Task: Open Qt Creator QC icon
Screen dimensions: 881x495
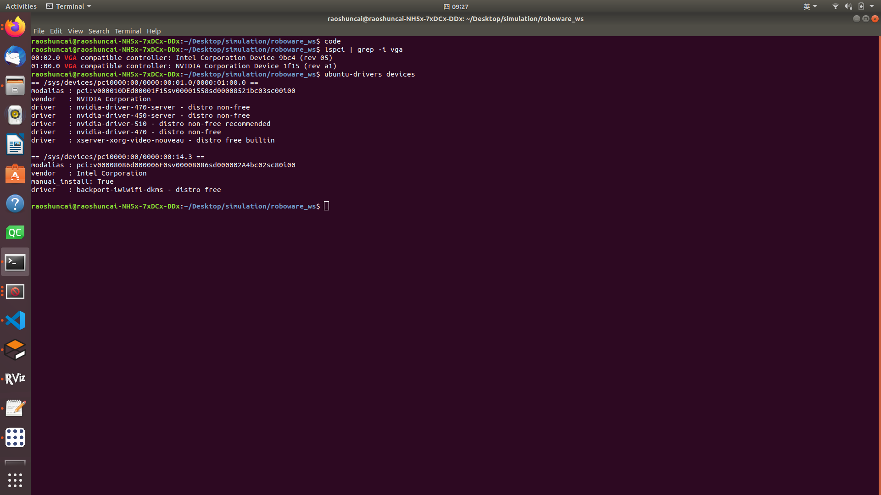Action: pos(15,233)
